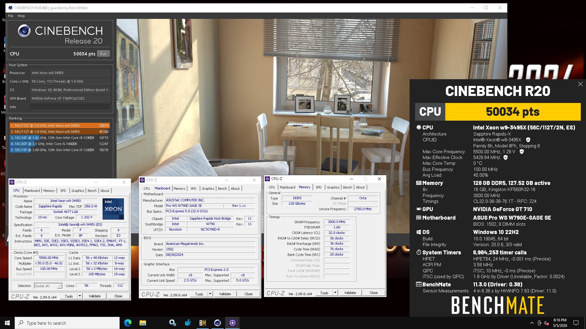Close the BenchMate result panel
The image size is (586, 329).
580,84
